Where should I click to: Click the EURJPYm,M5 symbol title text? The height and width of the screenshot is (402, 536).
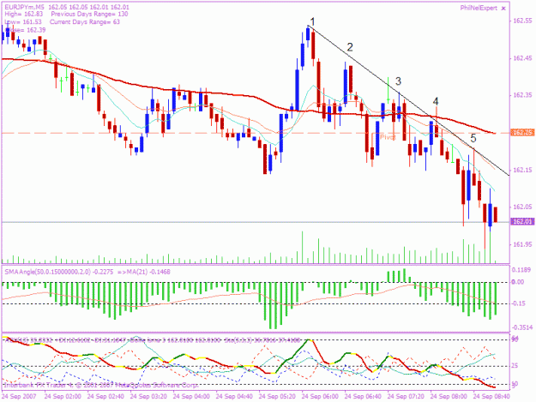pos(24,7)
